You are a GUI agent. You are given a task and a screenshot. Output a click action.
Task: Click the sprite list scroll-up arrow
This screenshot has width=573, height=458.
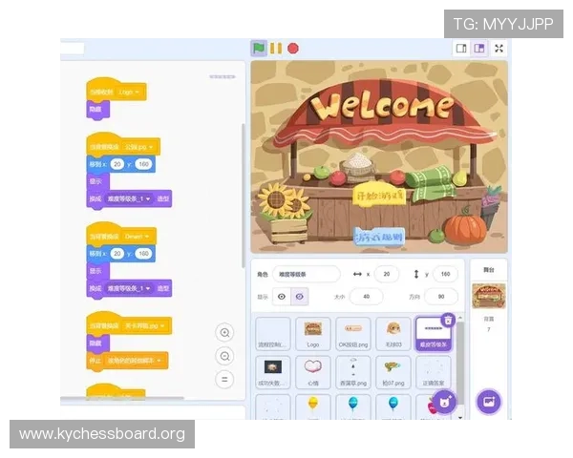[x=460, y=318]
